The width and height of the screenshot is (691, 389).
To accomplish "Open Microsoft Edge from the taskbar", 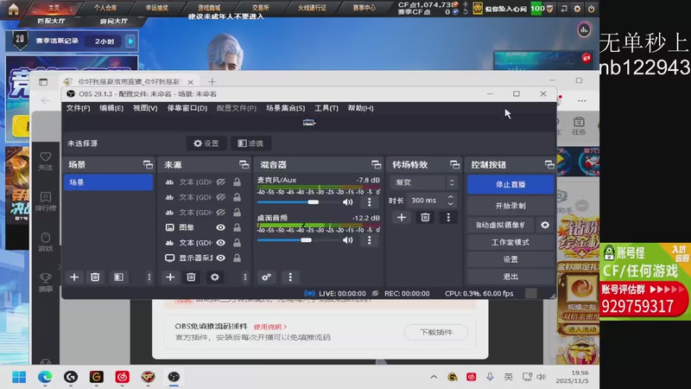I will click(45, 377).
